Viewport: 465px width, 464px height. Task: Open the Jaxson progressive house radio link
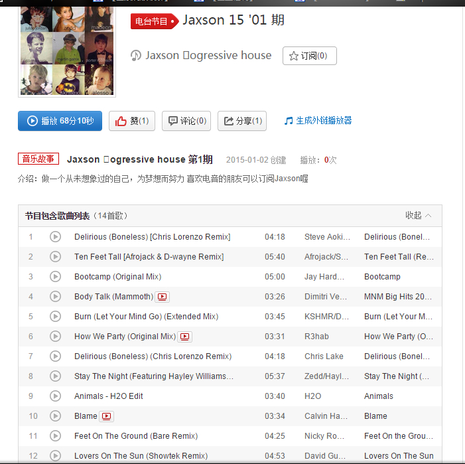[208, 56]
